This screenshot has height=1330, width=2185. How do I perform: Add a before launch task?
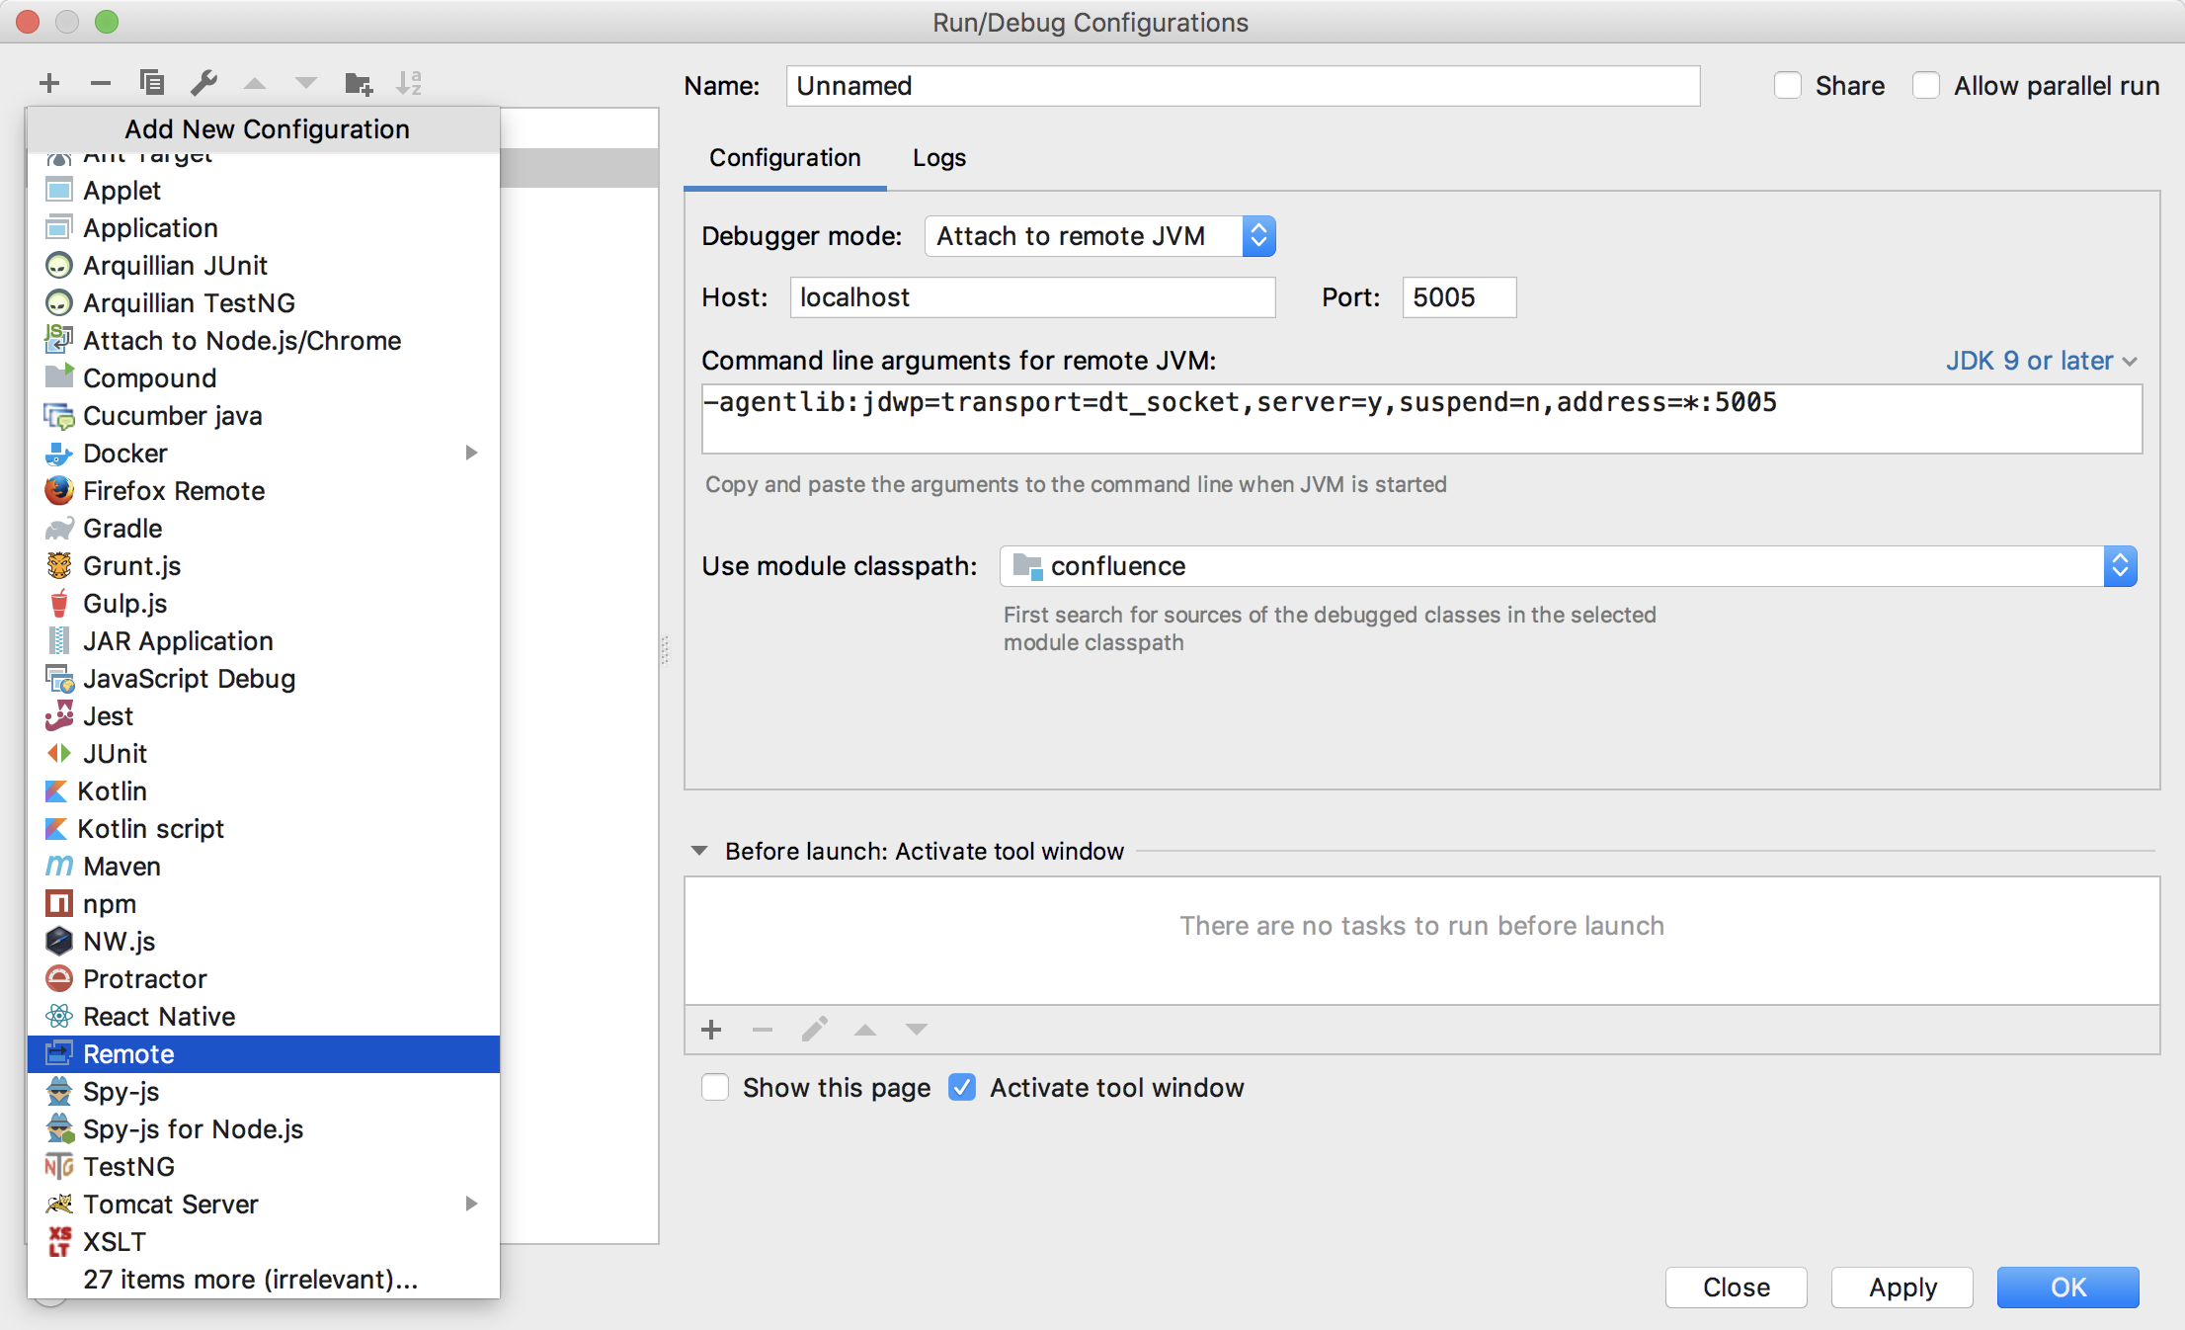click(711, 1030)
